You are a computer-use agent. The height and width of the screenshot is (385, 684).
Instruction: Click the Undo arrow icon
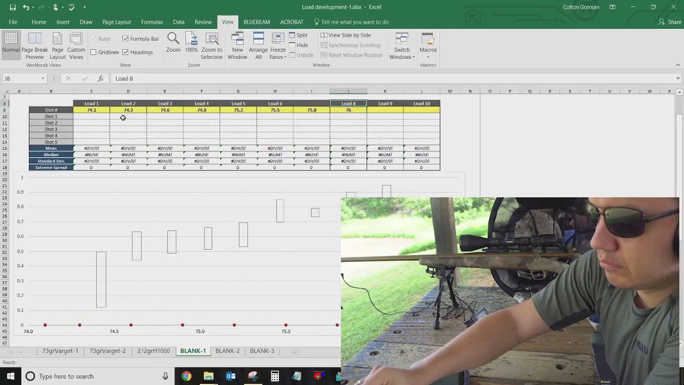click(26, 7)
